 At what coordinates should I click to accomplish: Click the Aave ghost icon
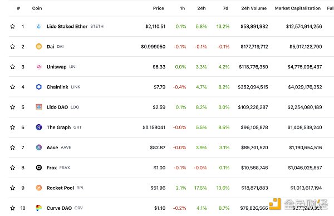pos(39,148)
